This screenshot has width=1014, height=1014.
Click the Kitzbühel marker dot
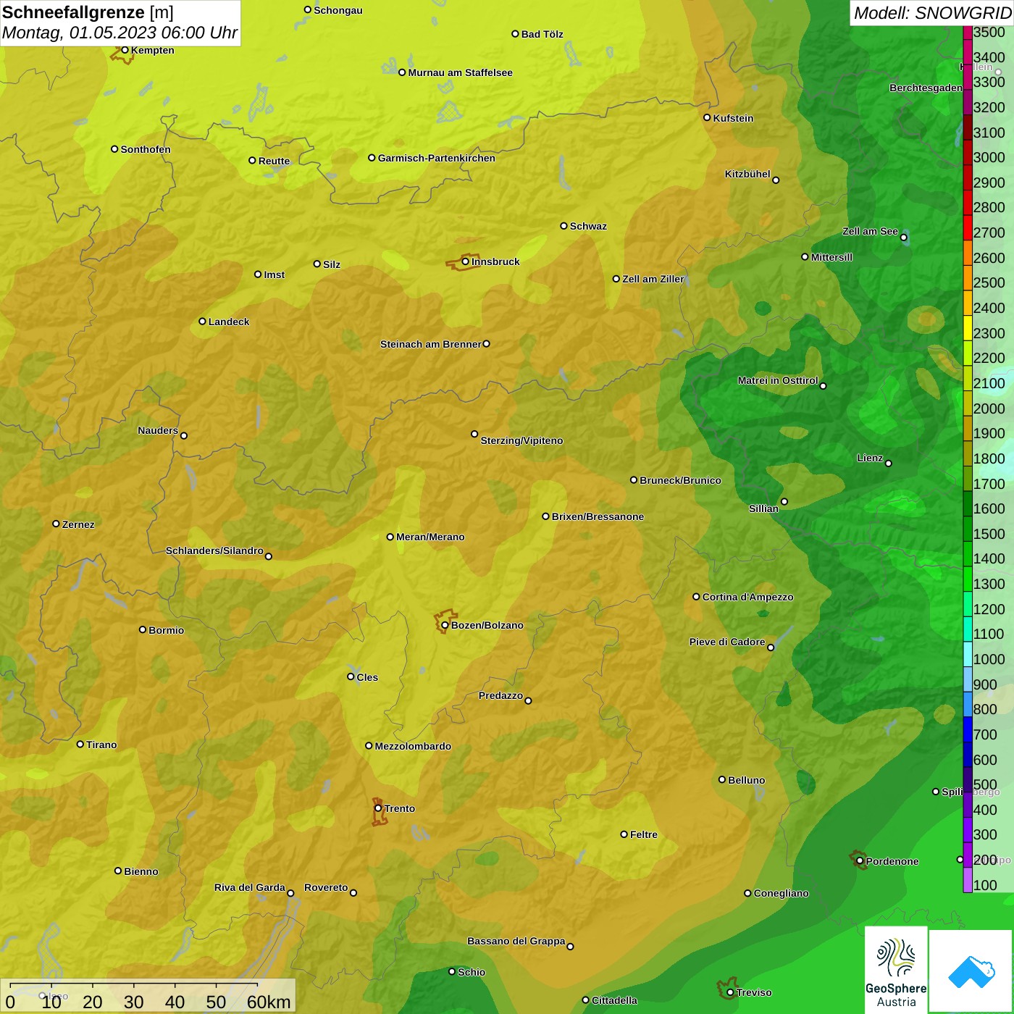click(x=776, y=180)
